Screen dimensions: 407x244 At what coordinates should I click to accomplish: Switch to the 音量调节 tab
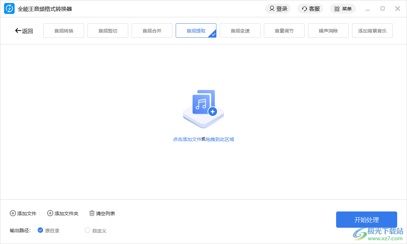pyautogui.click(x=284, y=30)
